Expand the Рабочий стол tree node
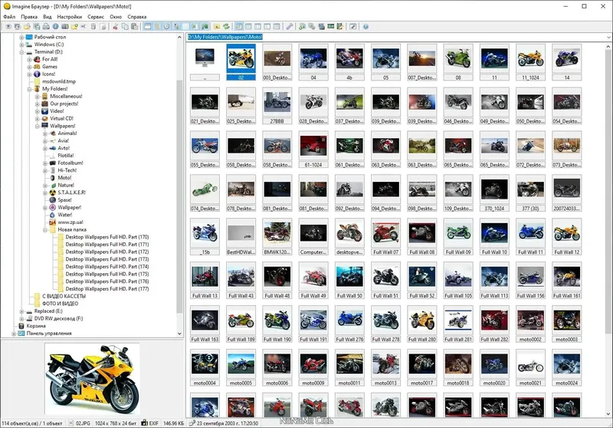This screenshot has height=428, width=613. point(21,37)
